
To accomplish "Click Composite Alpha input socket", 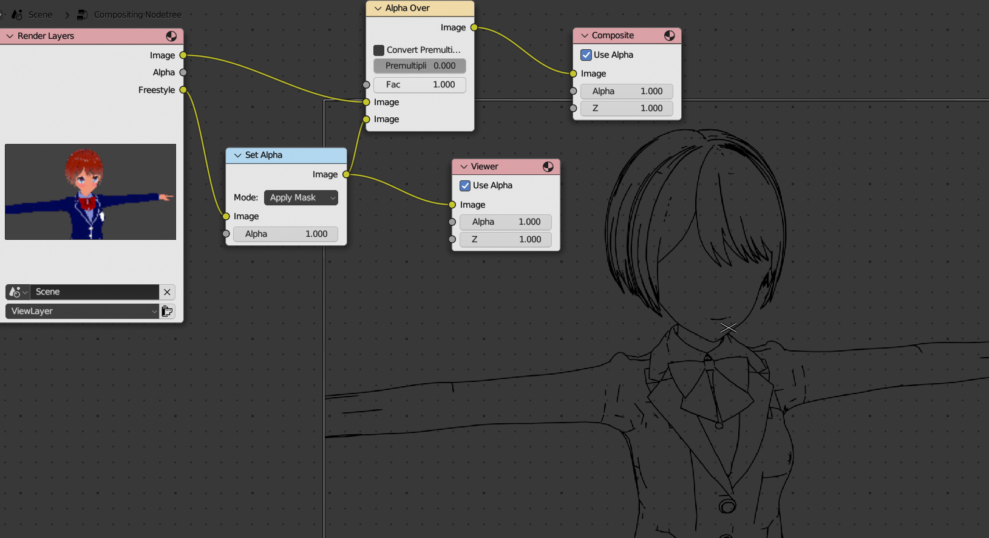I will click(573, 91).
